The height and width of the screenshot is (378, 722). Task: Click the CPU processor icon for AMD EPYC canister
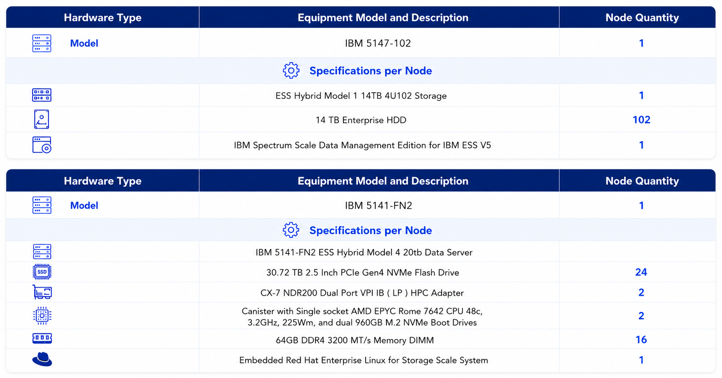42,316
